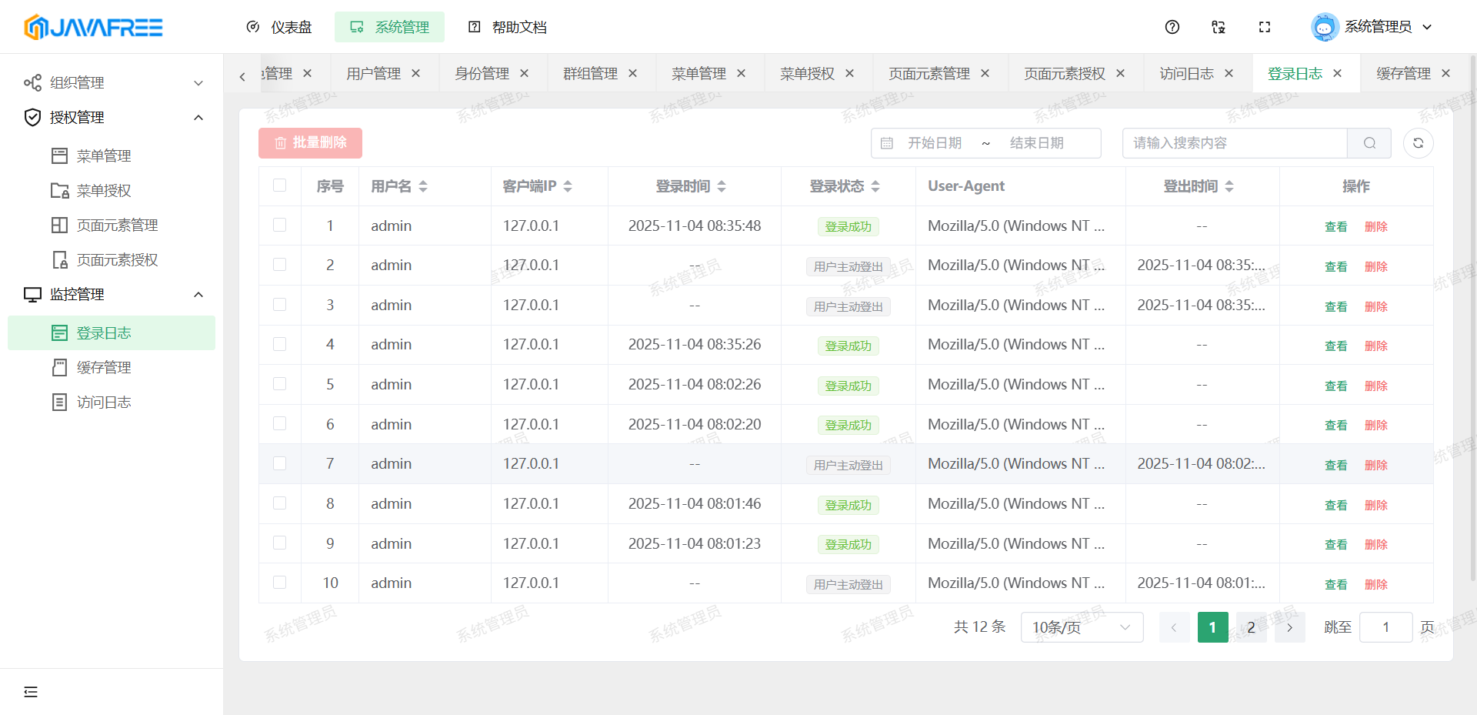Screen dimensions: 1477x715
Task: Click the search magnifier icon
Action: click(1369, 143)
